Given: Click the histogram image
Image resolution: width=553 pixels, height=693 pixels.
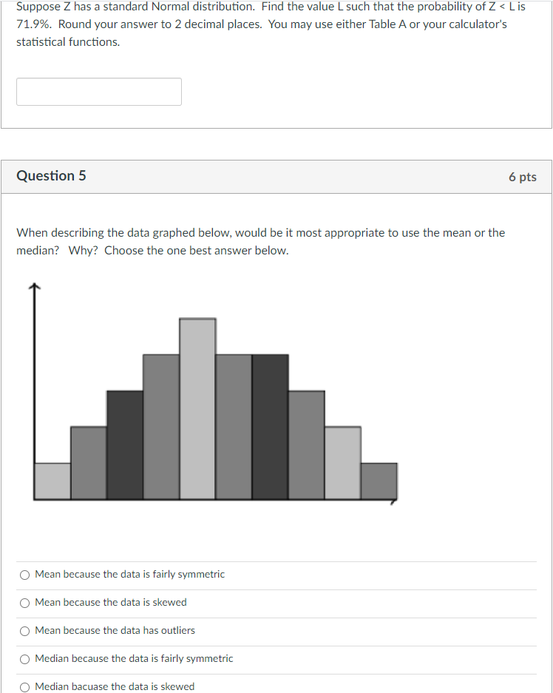Looking at the screenshot, I should click(x=214, y=392).
